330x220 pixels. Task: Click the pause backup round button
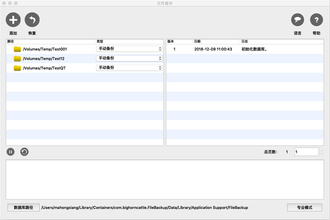(11, 152)
